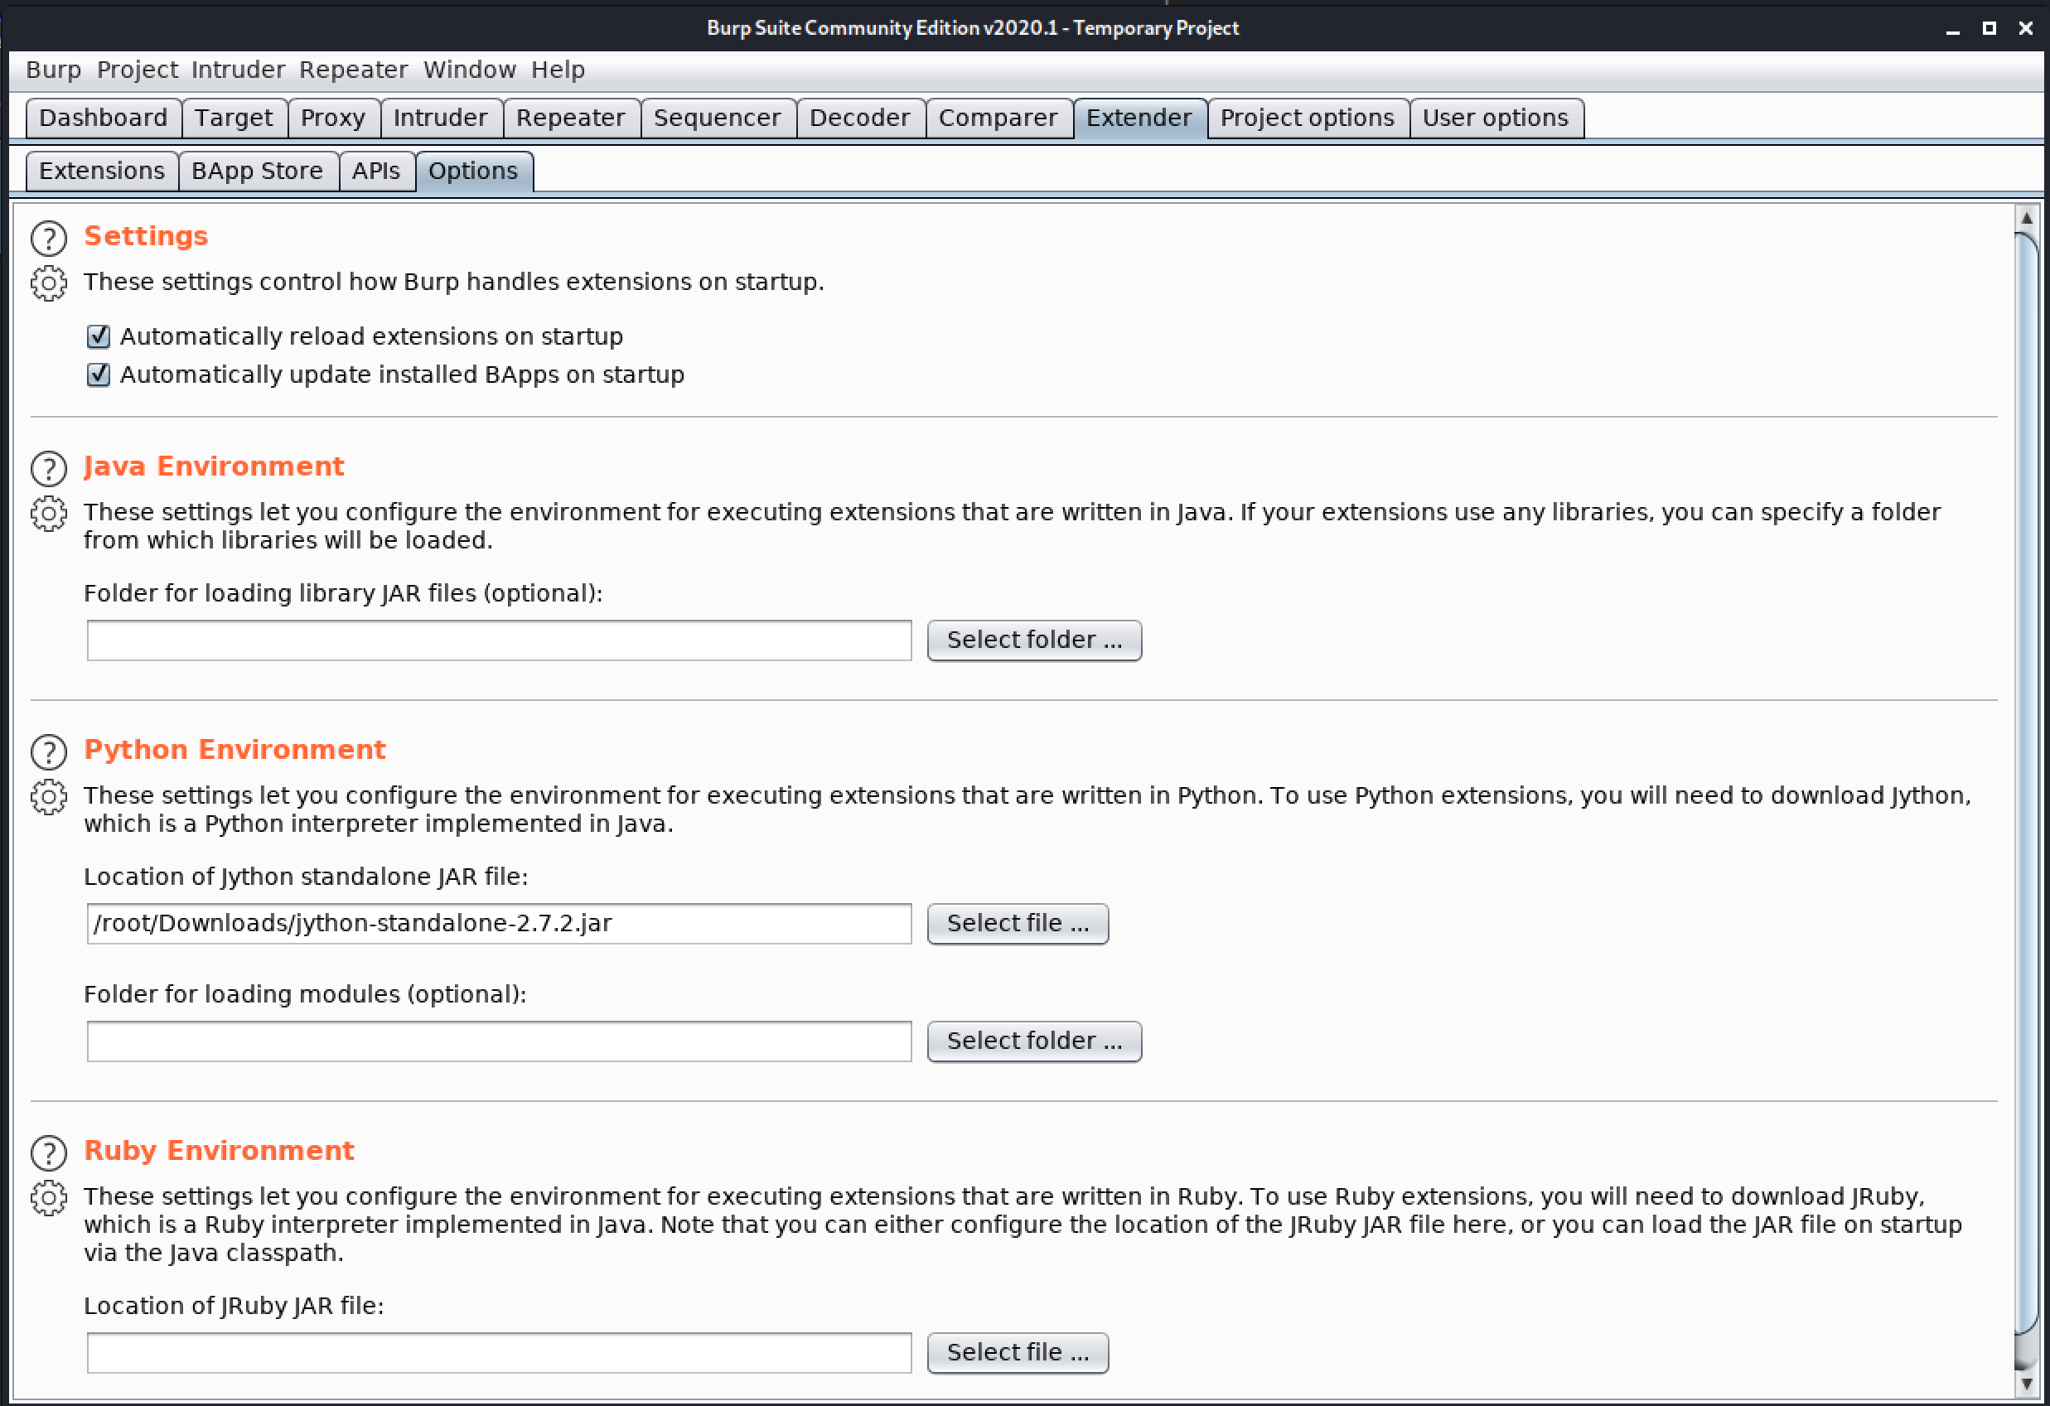Open the Java Environment gear options

pyautogui.click(x=49, y=514)
